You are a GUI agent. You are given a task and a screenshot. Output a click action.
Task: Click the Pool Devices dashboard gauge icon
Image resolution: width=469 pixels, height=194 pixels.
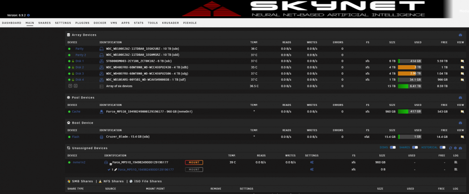click(461, 98)
